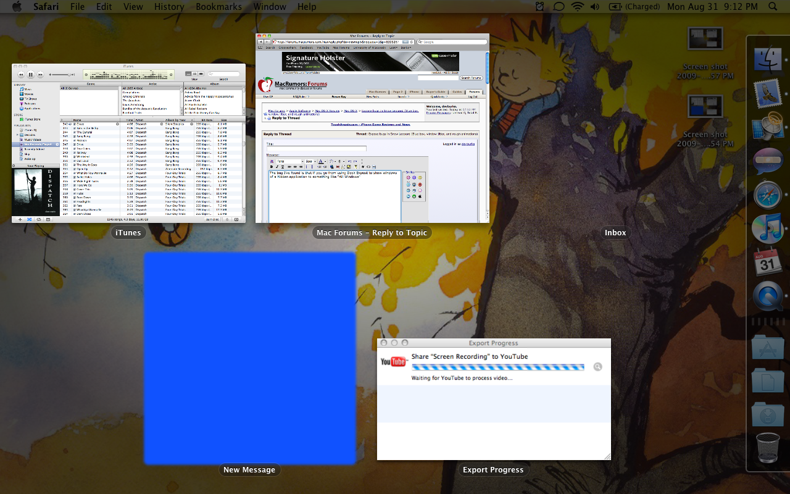Click 'Waiting for YouTube to process video...' text

click(462, 378)
